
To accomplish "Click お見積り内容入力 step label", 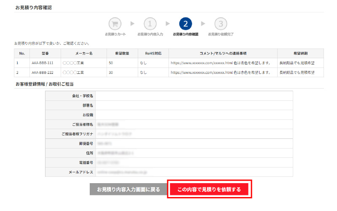I will [150, 34].
